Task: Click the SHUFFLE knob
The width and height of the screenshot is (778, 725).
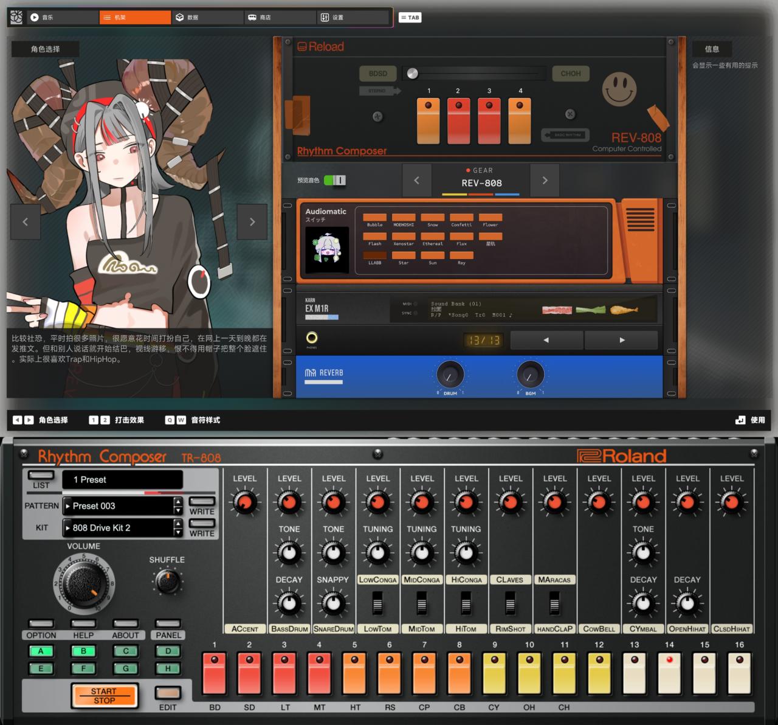Action: pos(167,581)
